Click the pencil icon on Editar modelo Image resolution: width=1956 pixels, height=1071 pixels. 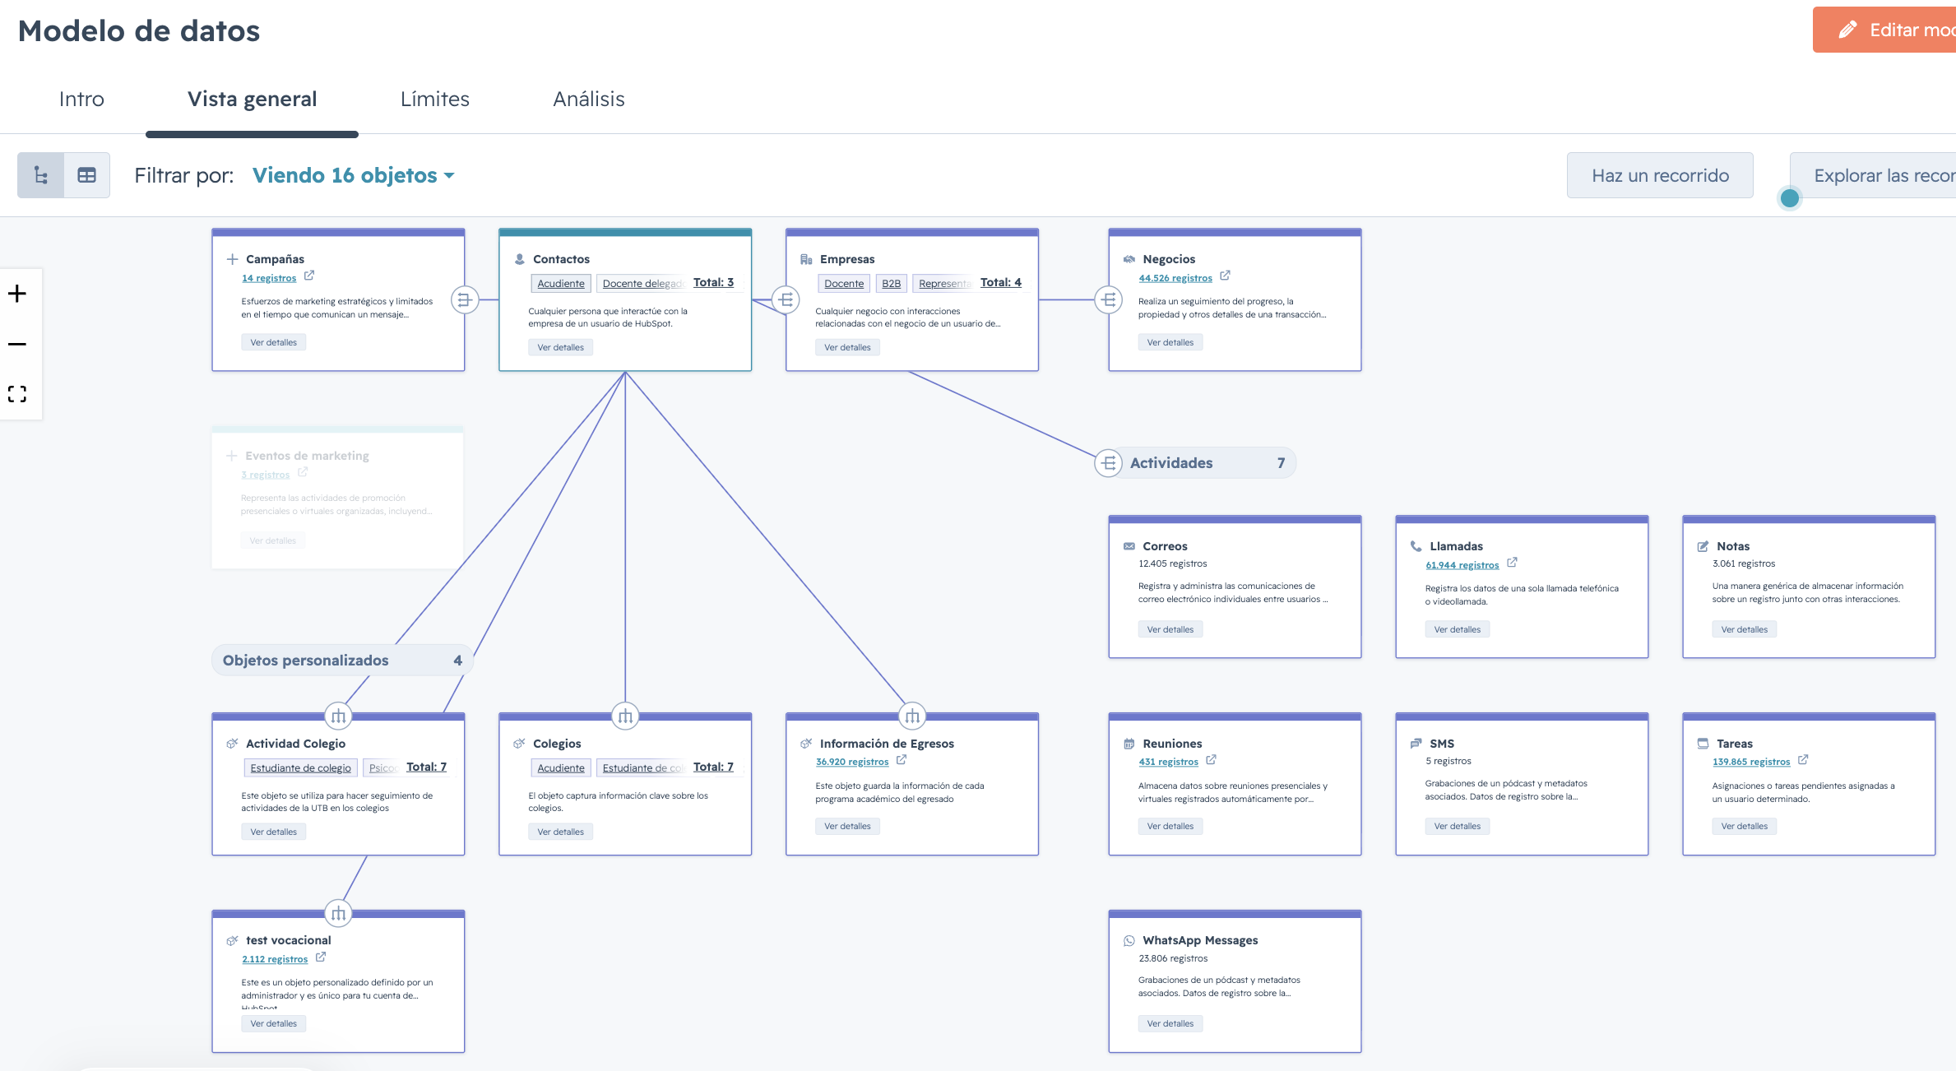pos(1847,30)
